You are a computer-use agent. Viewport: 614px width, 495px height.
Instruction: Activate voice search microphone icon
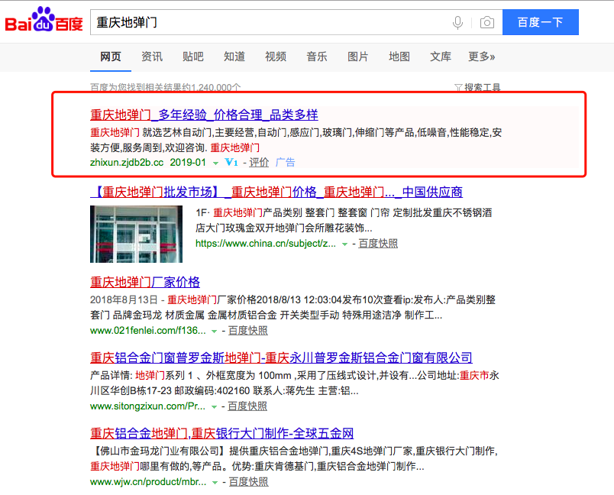point(457,23)
